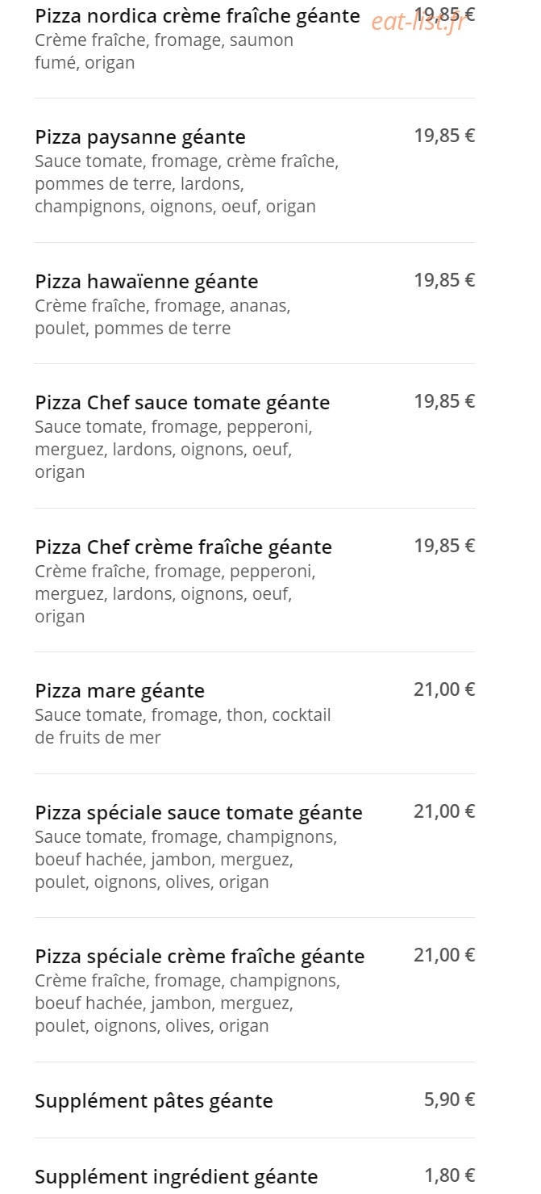The image size is (541, 1194).
Task: Choose Pizza spéciale crème fraîche géante
Action: click(254, 991)
